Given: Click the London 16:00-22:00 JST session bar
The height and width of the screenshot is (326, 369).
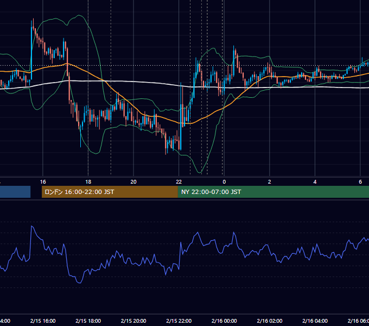Looking at the screenshot, I should [x=110, y=192].
